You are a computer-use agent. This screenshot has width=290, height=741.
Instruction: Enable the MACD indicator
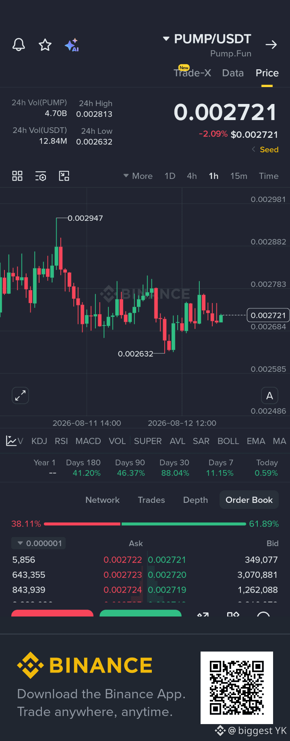88,441
